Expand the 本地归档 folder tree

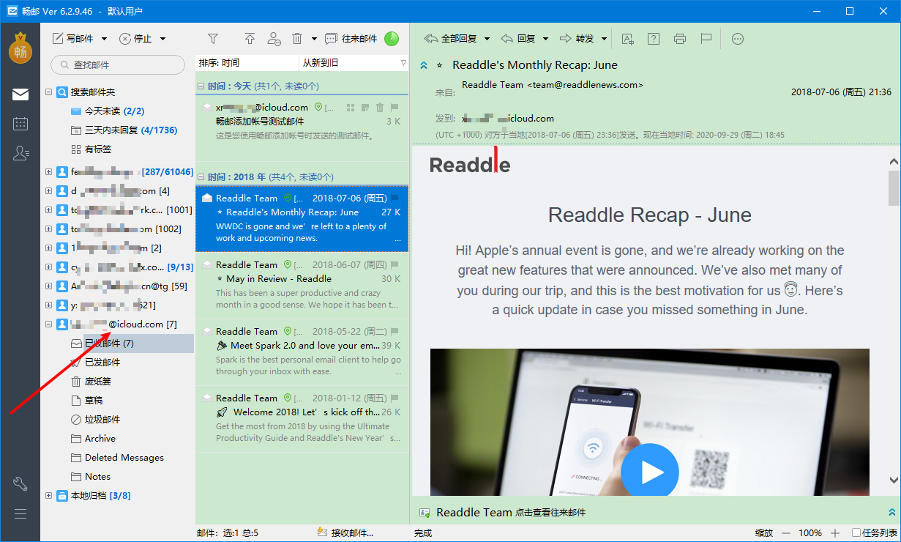(49, 496)
